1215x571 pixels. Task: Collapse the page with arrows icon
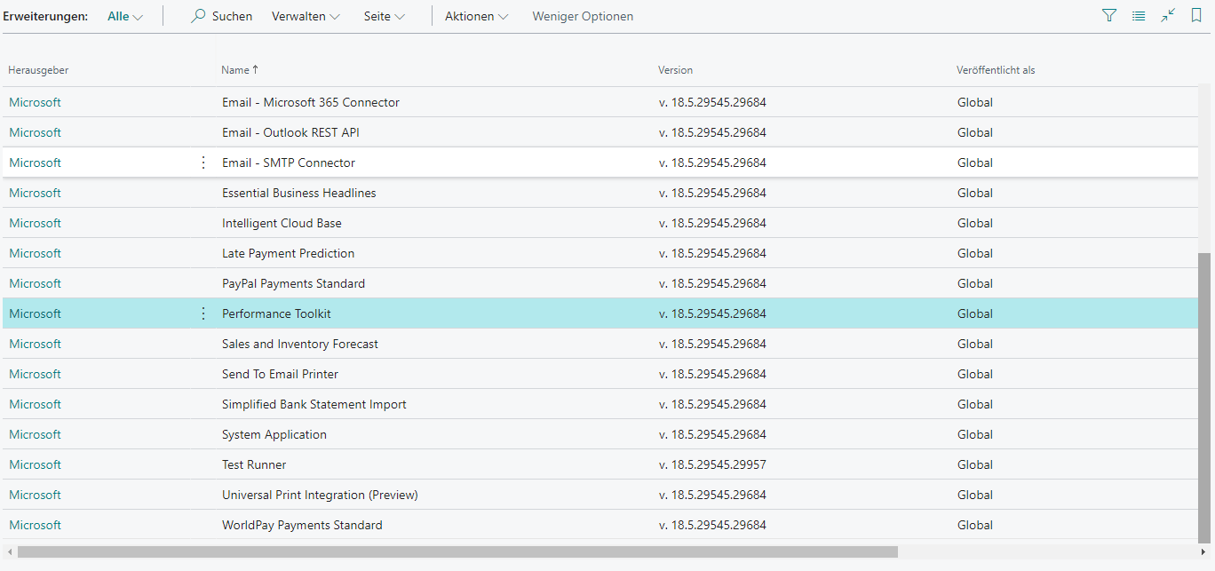[x=1168, y=16]
